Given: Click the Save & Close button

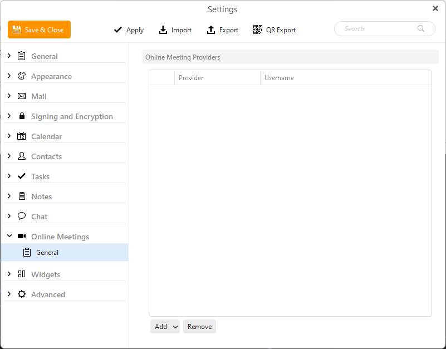Looking at the screenshot, I should pos(39,30).
